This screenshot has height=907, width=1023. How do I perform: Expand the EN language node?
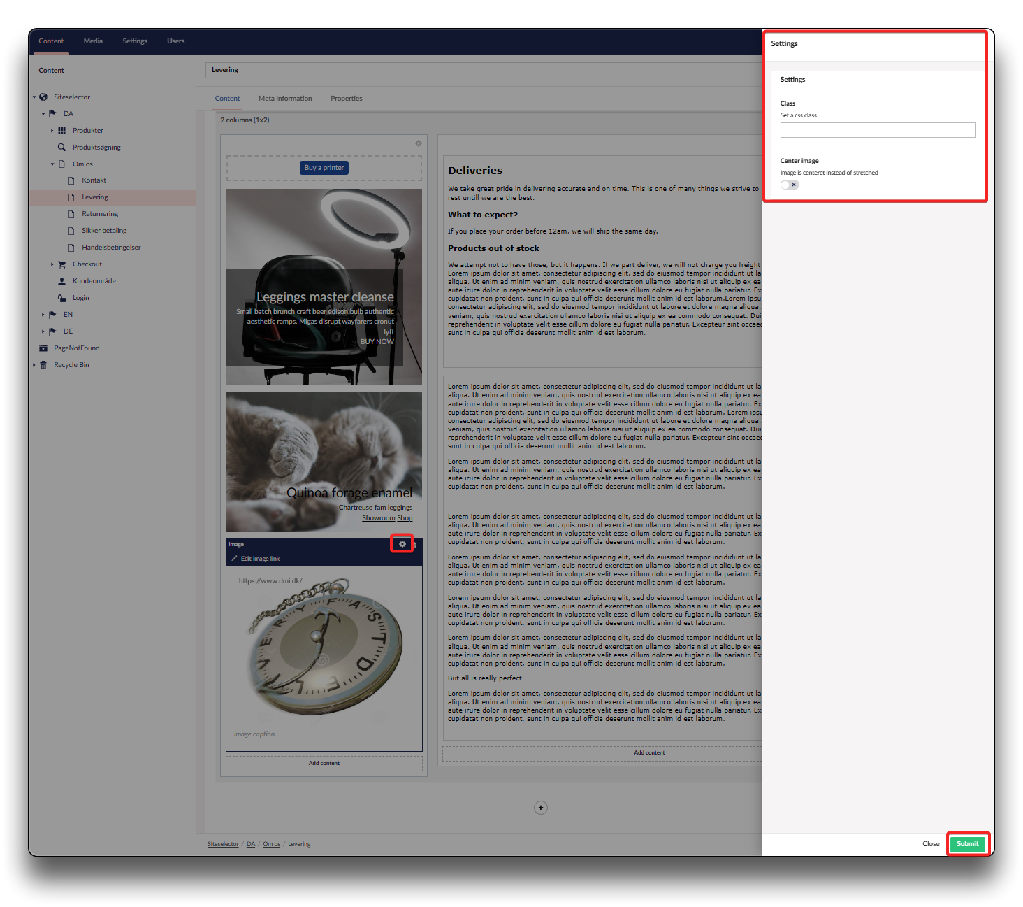click(43, 315)
